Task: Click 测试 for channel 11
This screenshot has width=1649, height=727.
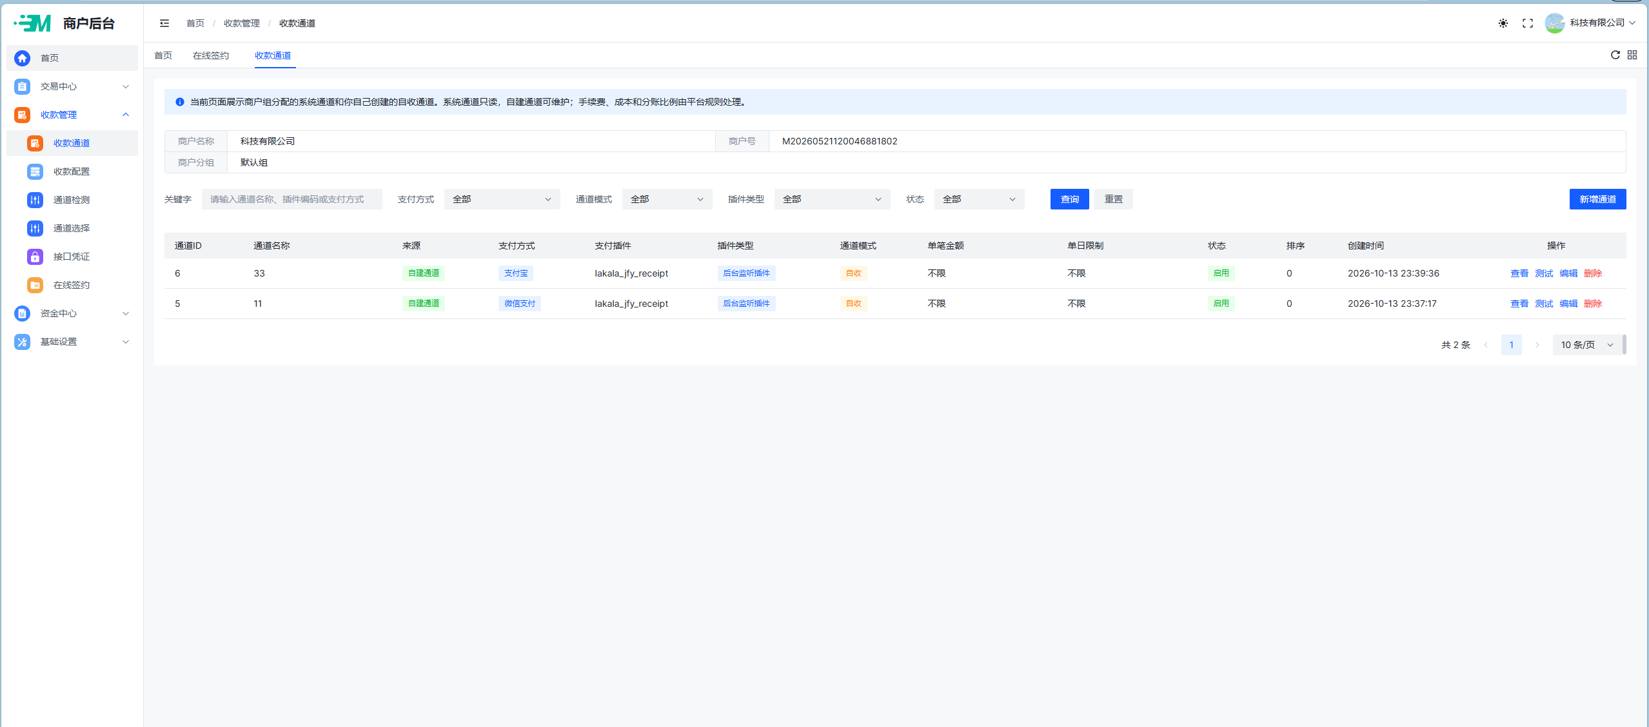Action: point(1544,304)
